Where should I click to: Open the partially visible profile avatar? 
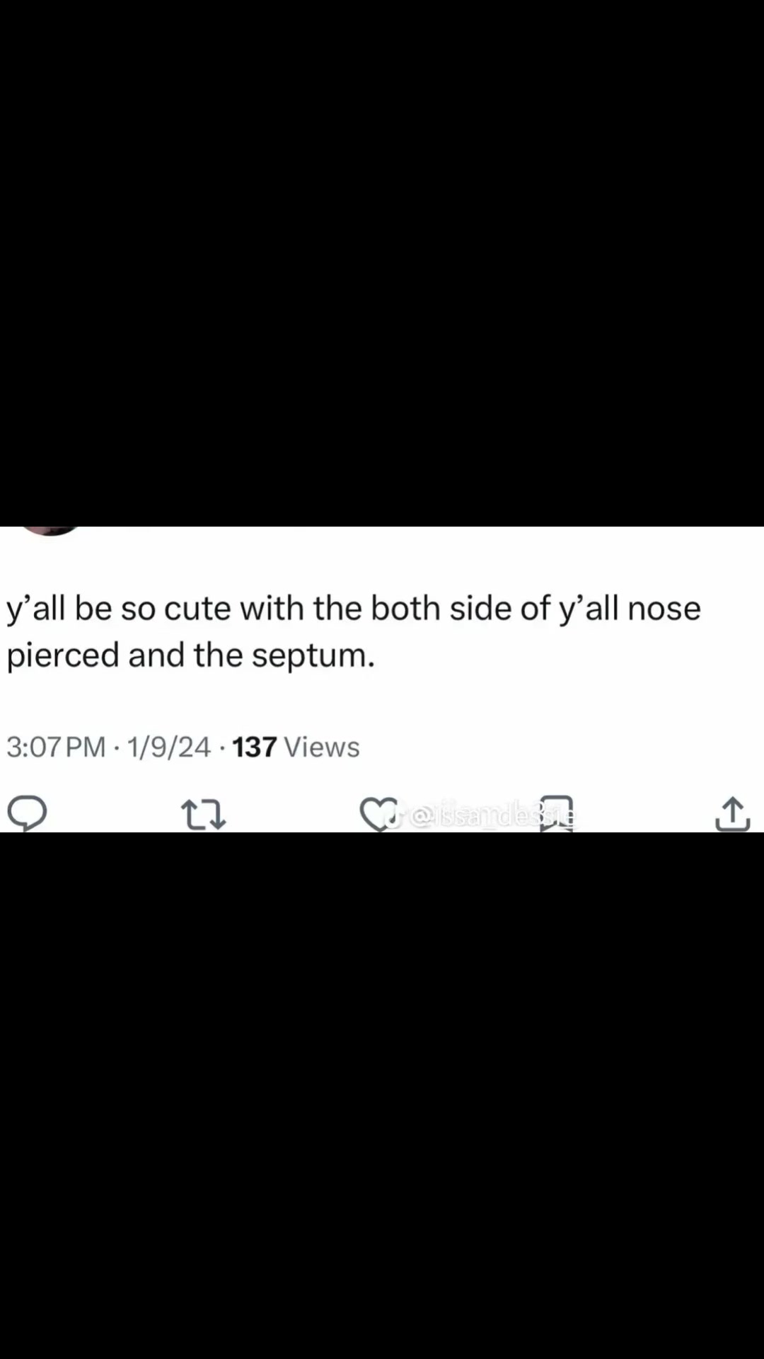point(50,531)
